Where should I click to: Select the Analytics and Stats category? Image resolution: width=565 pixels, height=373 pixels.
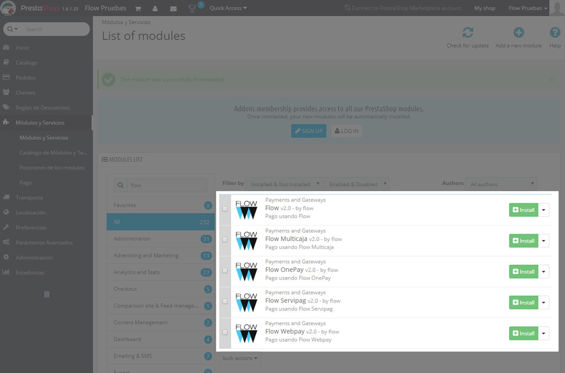(161, 272)
